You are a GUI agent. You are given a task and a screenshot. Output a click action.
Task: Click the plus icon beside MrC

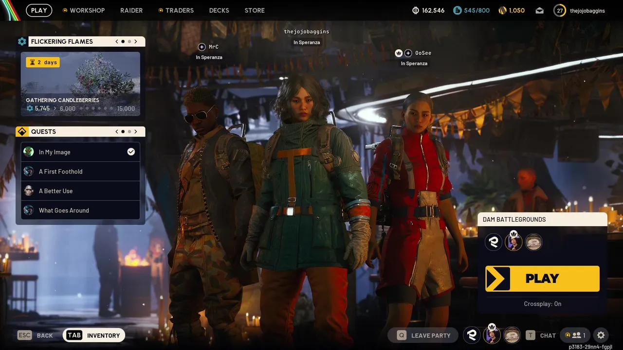(x=202, y=47)
